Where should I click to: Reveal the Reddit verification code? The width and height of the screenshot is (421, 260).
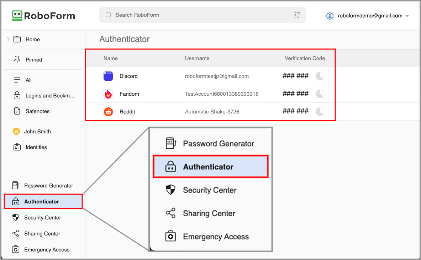pos(295,111)
